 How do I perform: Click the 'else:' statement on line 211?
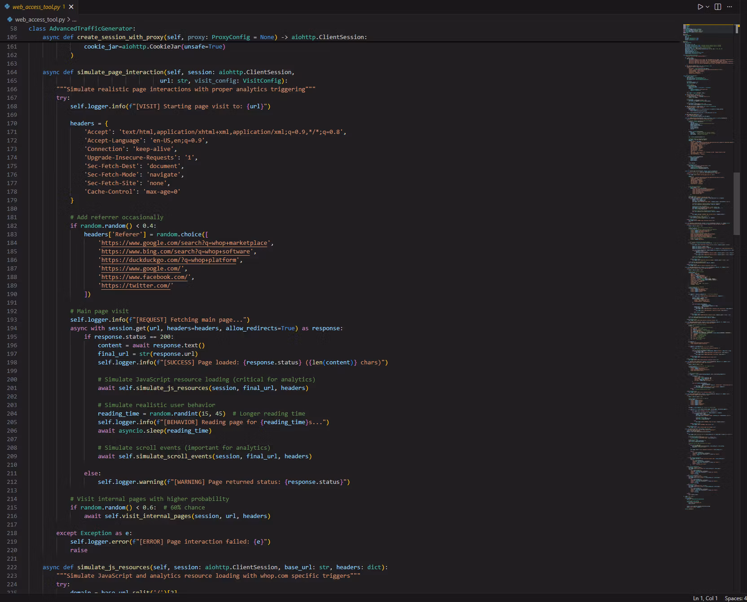[92, 473]
